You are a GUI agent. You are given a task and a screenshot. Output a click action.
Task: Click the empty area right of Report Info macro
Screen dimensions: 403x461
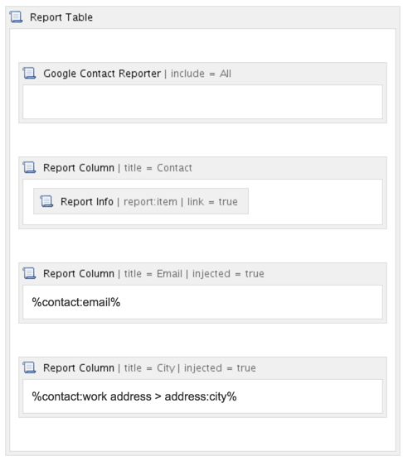click(x=315, y=202)
